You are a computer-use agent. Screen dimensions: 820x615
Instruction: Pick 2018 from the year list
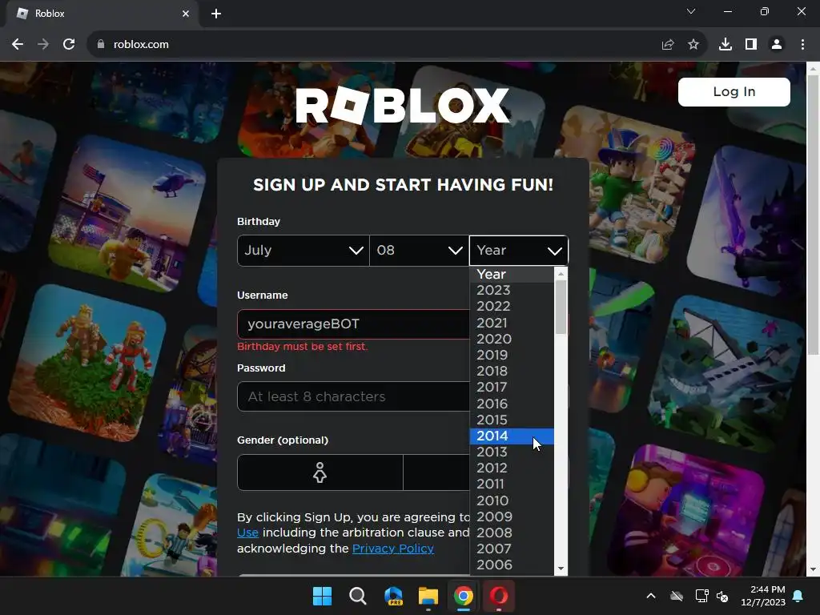[512, 371]
